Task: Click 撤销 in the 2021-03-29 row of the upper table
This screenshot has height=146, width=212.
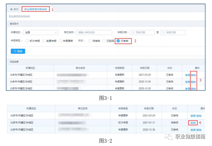Action: [193, 75]
